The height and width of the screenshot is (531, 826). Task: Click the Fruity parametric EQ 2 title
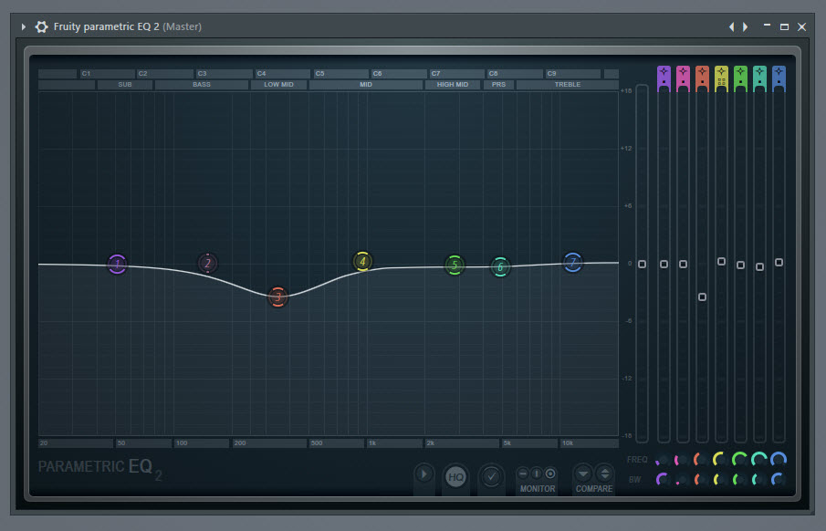(107, 26)
